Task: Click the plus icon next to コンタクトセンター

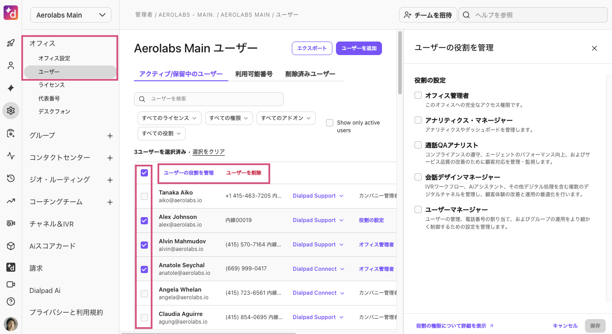Action: (110, 158)
